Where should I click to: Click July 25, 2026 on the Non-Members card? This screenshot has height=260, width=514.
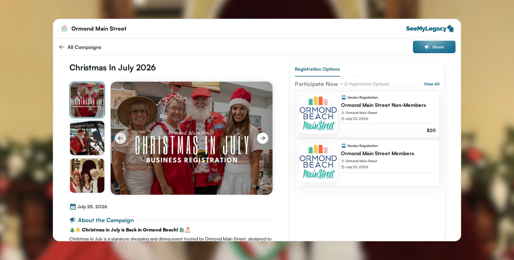pyautogui.click(x=357, y=119)
